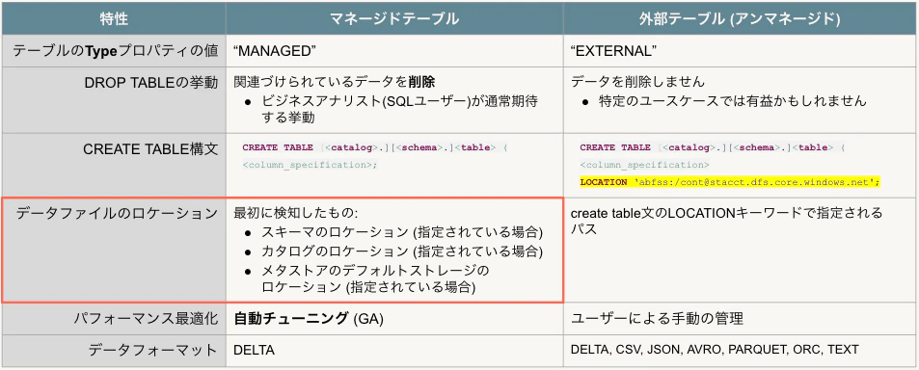Click the “EXTERNAL” cell value
Image resolution: width=919 pixels, height=370 pixels.
tap(613, 51)
